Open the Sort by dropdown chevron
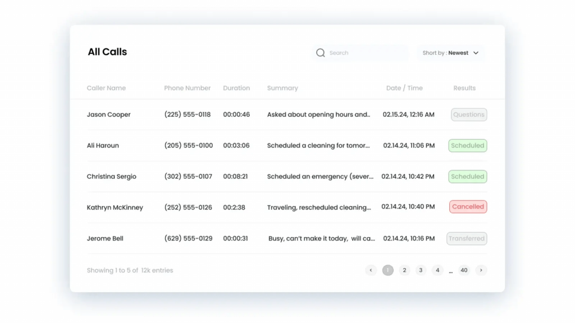This screenshot has height=323, width=575. (x=476, y=53)
